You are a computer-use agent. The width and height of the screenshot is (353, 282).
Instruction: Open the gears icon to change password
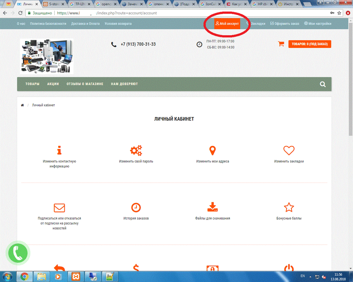tap(136, 151)
